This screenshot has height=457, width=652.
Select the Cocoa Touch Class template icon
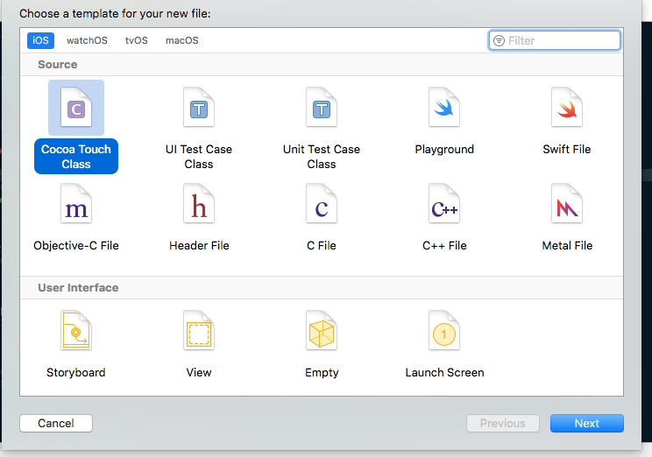pos(76,107)
